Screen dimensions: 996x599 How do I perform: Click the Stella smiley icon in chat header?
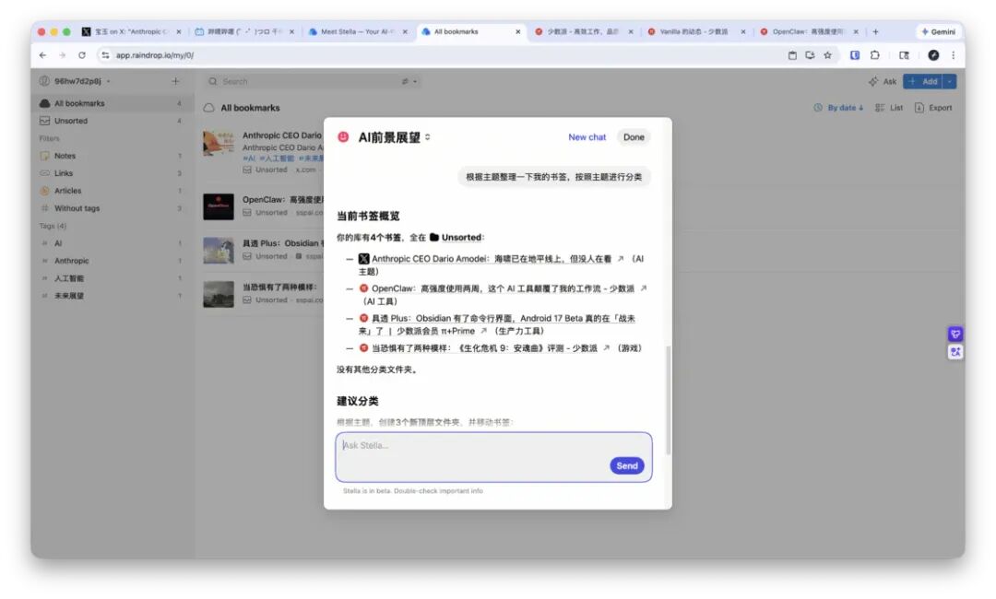[x=343, y=137]
